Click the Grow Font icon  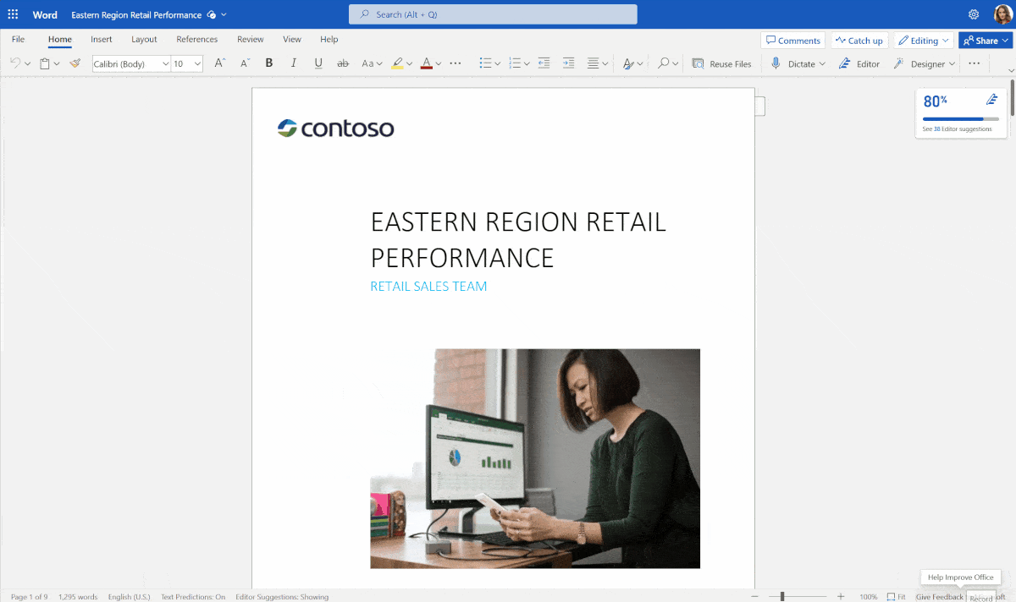click(219, 63)
